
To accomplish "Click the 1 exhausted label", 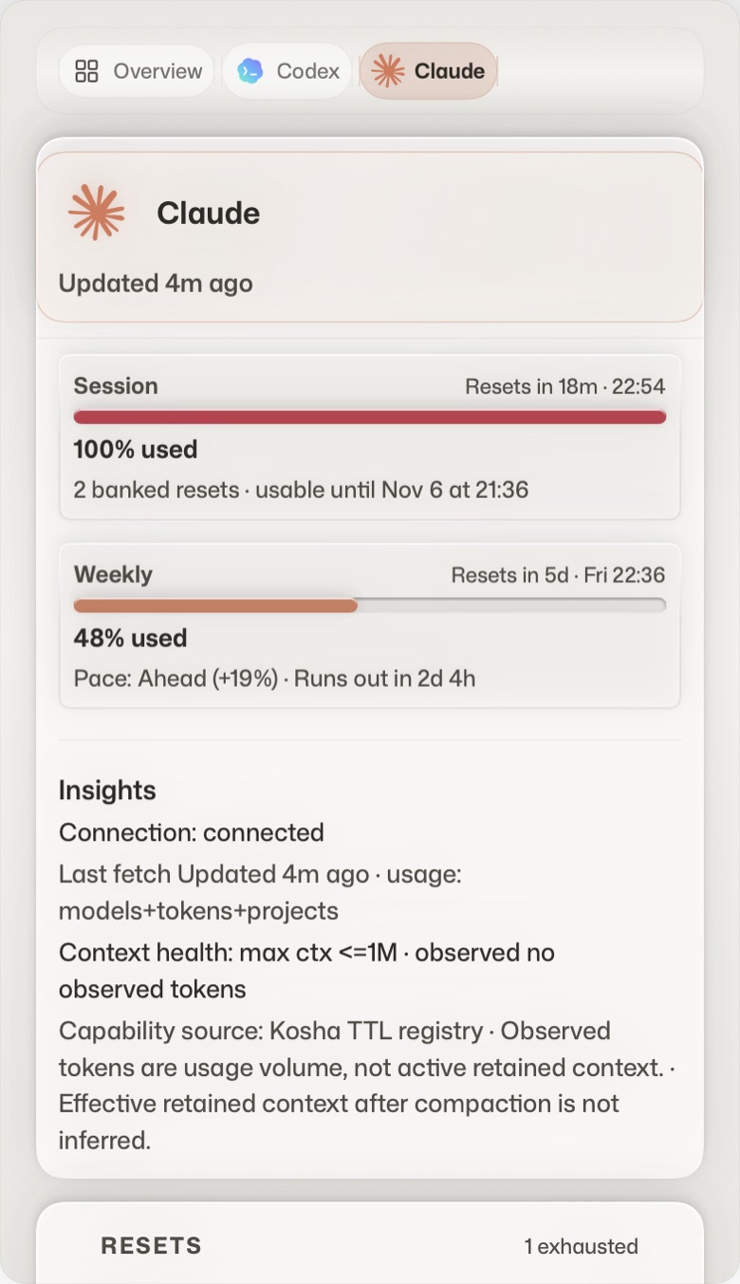I will pos(581,1246).
